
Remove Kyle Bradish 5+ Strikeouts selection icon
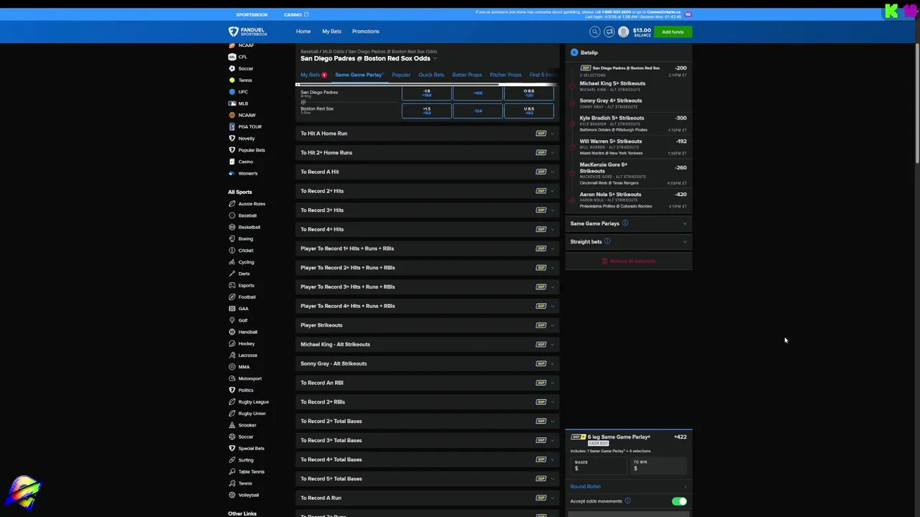(573, 124)
